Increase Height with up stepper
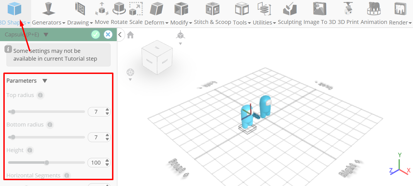Viewport: 413px width, 186px height. tap(107, 161)
